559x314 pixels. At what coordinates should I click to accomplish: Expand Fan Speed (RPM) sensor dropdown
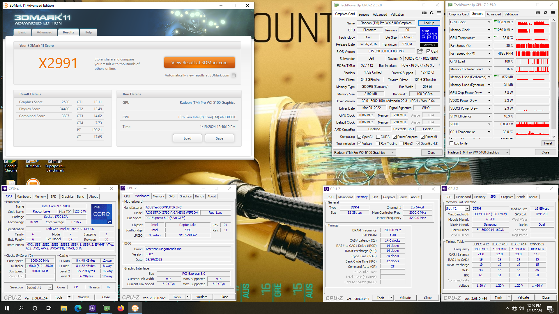coord(489,53)
